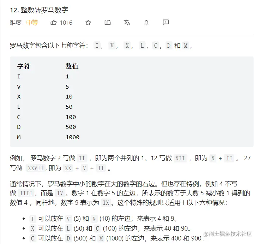The image size is (259, 244).
Task: Click the bullet line ending 40 和 90
Action: click(110, 228)
